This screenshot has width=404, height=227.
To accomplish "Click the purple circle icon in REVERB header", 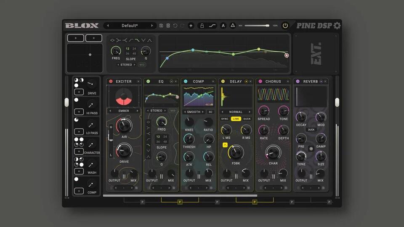I will pyautogui.click(x=321, y=81).
